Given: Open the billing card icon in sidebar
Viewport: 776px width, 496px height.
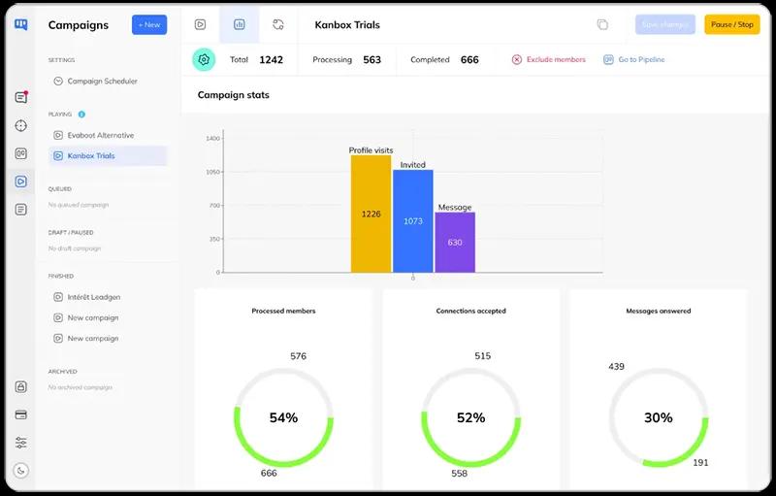Looking at the screenshot, I should [x=20, y=414].
